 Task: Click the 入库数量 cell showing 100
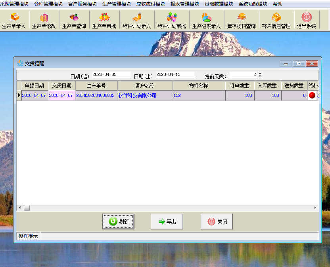[x=268, y=95]
